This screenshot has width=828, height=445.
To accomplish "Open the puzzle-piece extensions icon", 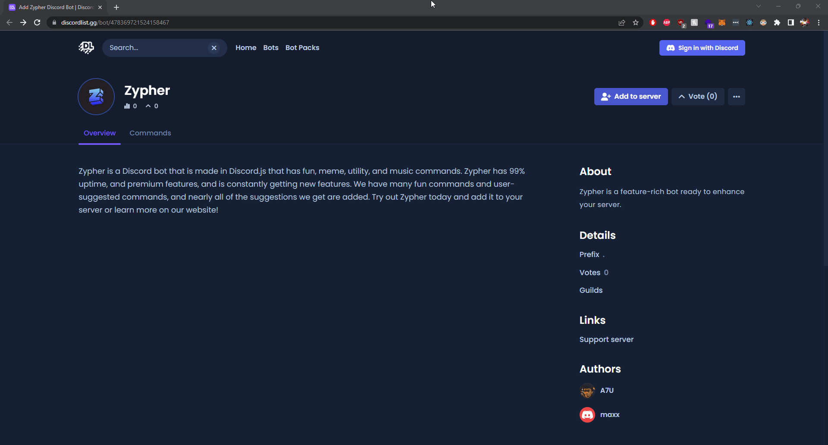I will tap(778, 22).
